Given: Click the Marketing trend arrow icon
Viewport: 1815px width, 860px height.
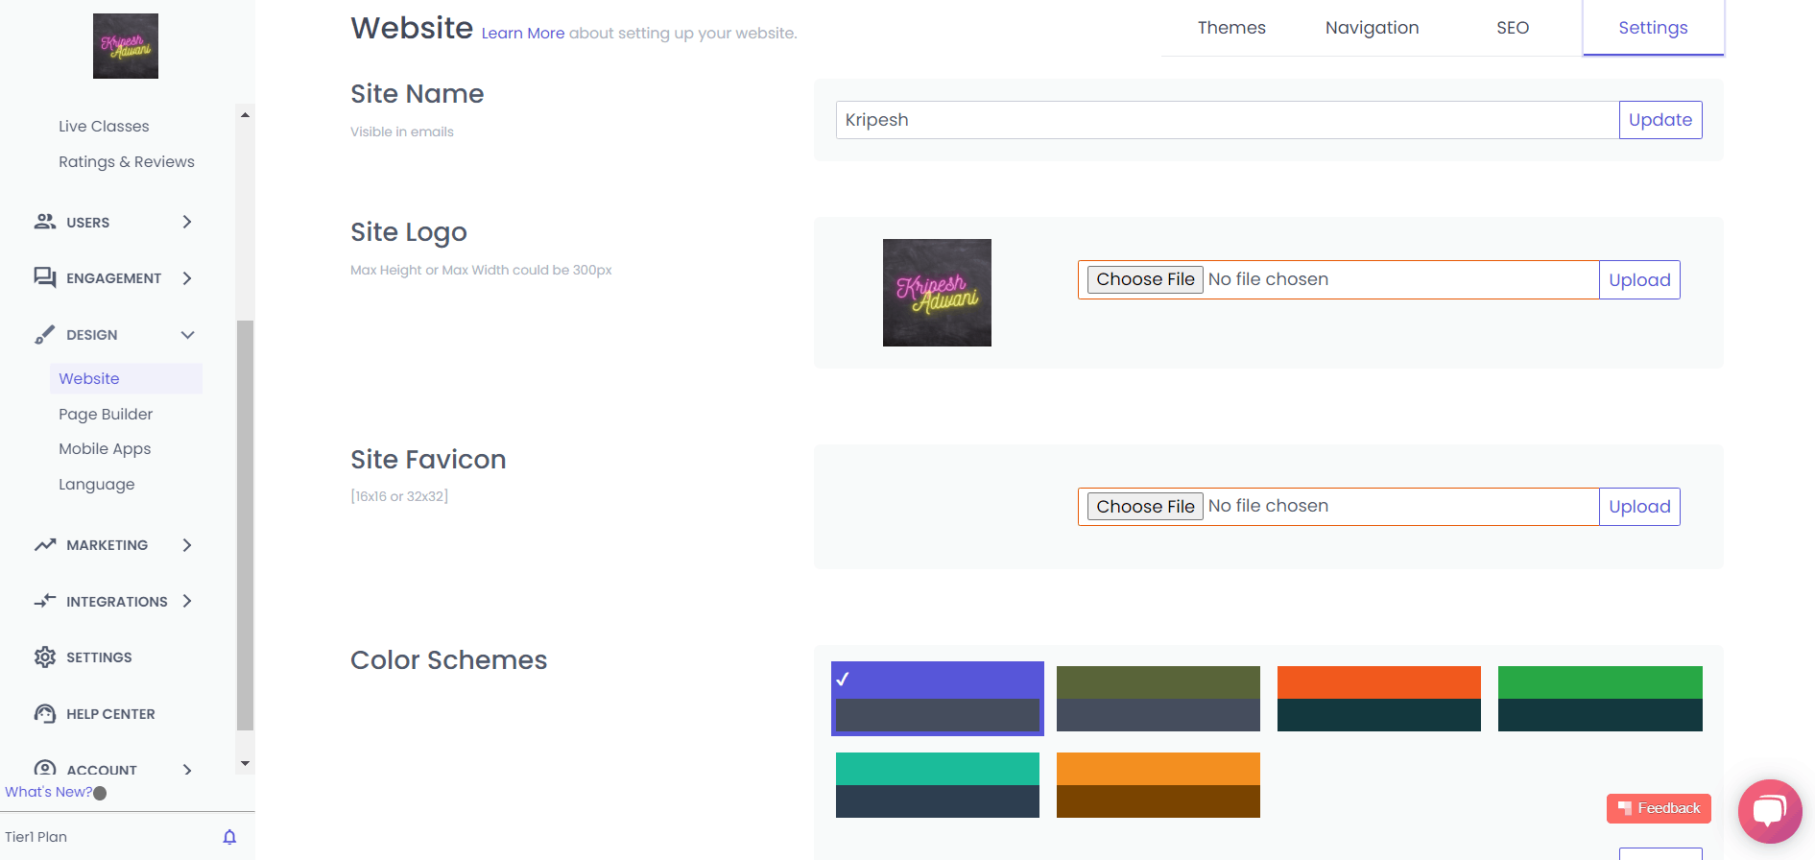Looking at the screenshot, I should [x=45, y=545].
